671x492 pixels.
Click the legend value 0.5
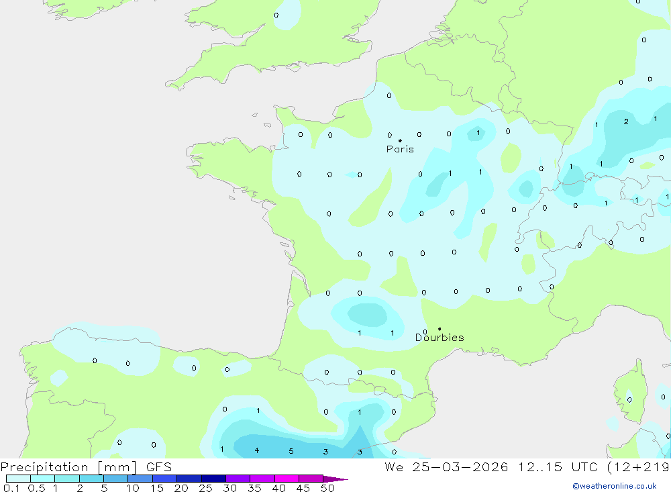[36, 488]
